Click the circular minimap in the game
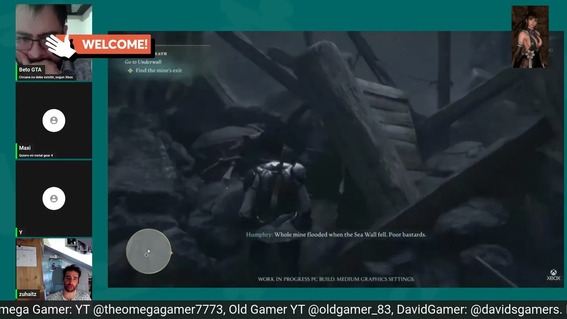The height and width of the screenshot is (319, 567). (x=149, y=251)
